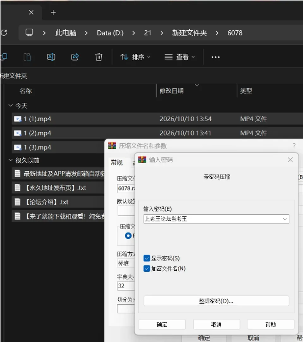This screenshot has height=342, width=303.
Task: Click the This PC monitor icon in breadcrumb
Action: coord(29,33)
